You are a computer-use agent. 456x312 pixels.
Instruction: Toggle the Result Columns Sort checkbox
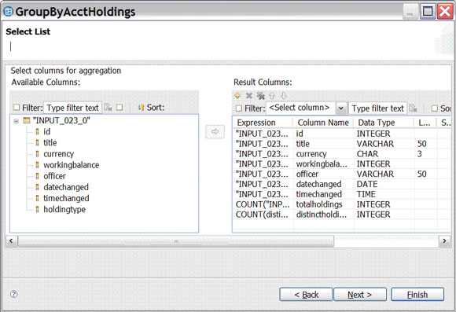(435, 108)
